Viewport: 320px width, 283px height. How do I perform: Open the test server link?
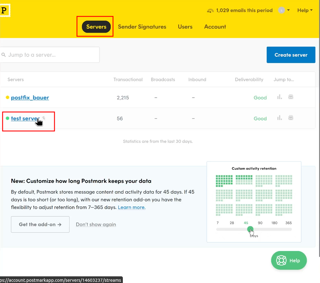pyautogui.click(x=25, y=118)
